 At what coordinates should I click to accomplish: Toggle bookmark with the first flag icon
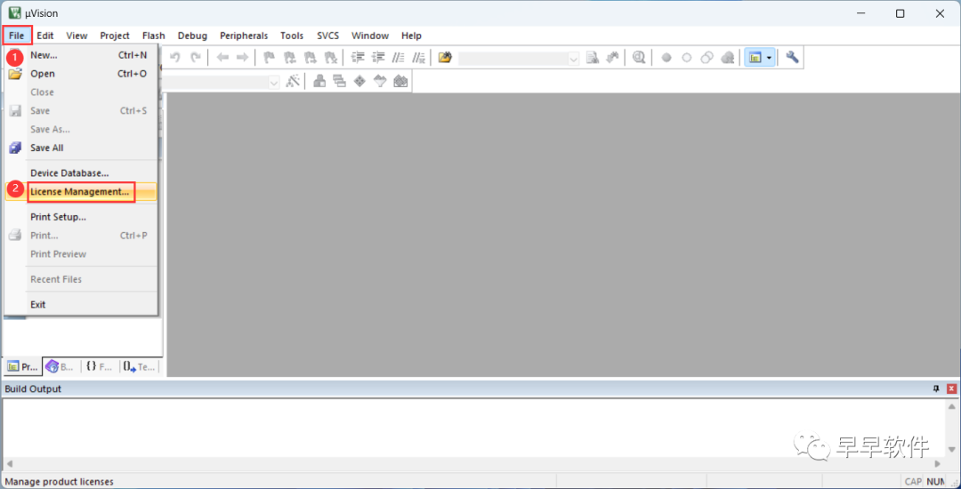click(x=269, y=58)
